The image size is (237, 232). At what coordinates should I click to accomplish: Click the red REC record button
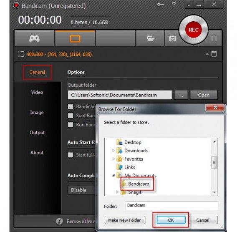coord(194,30)
